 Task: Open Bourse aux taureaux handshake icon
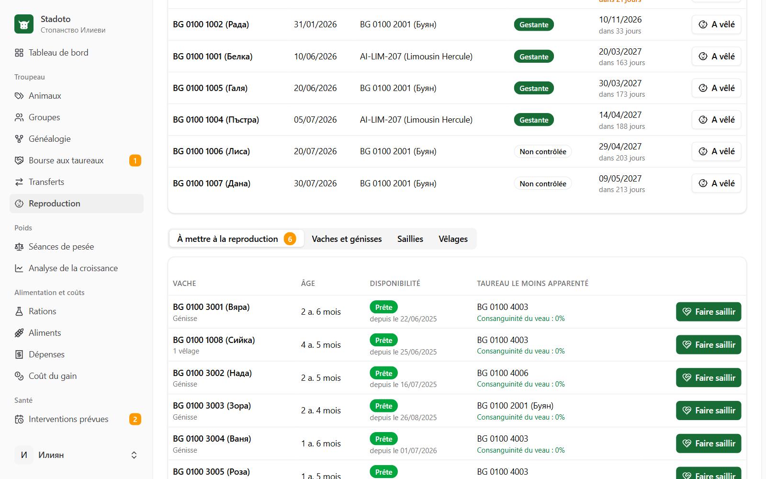[x=19, y=160]
